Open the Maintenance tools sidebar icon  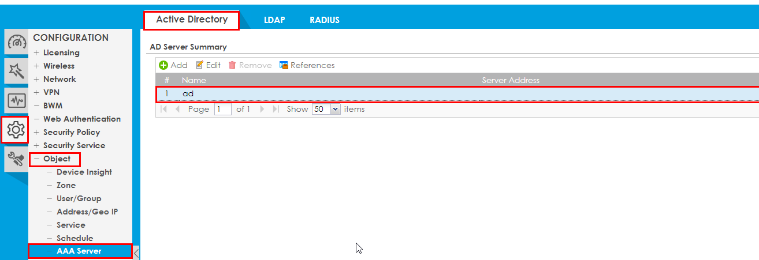click(16, 159)
